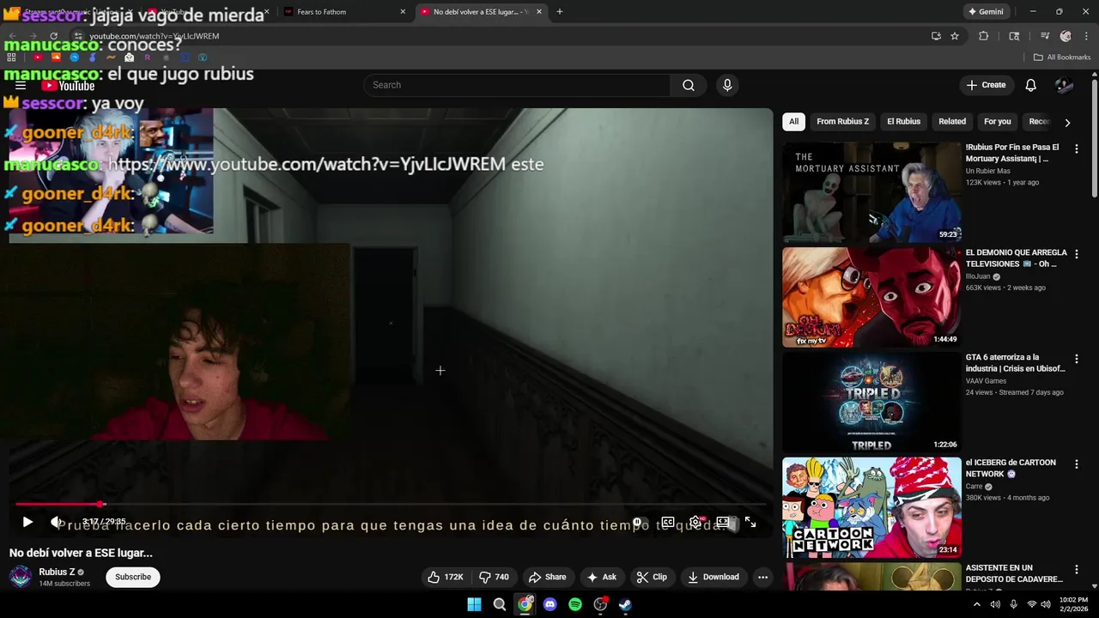Open options for Asistente en un deposito video
The image size is (1099, 618).
point(1076,569)
